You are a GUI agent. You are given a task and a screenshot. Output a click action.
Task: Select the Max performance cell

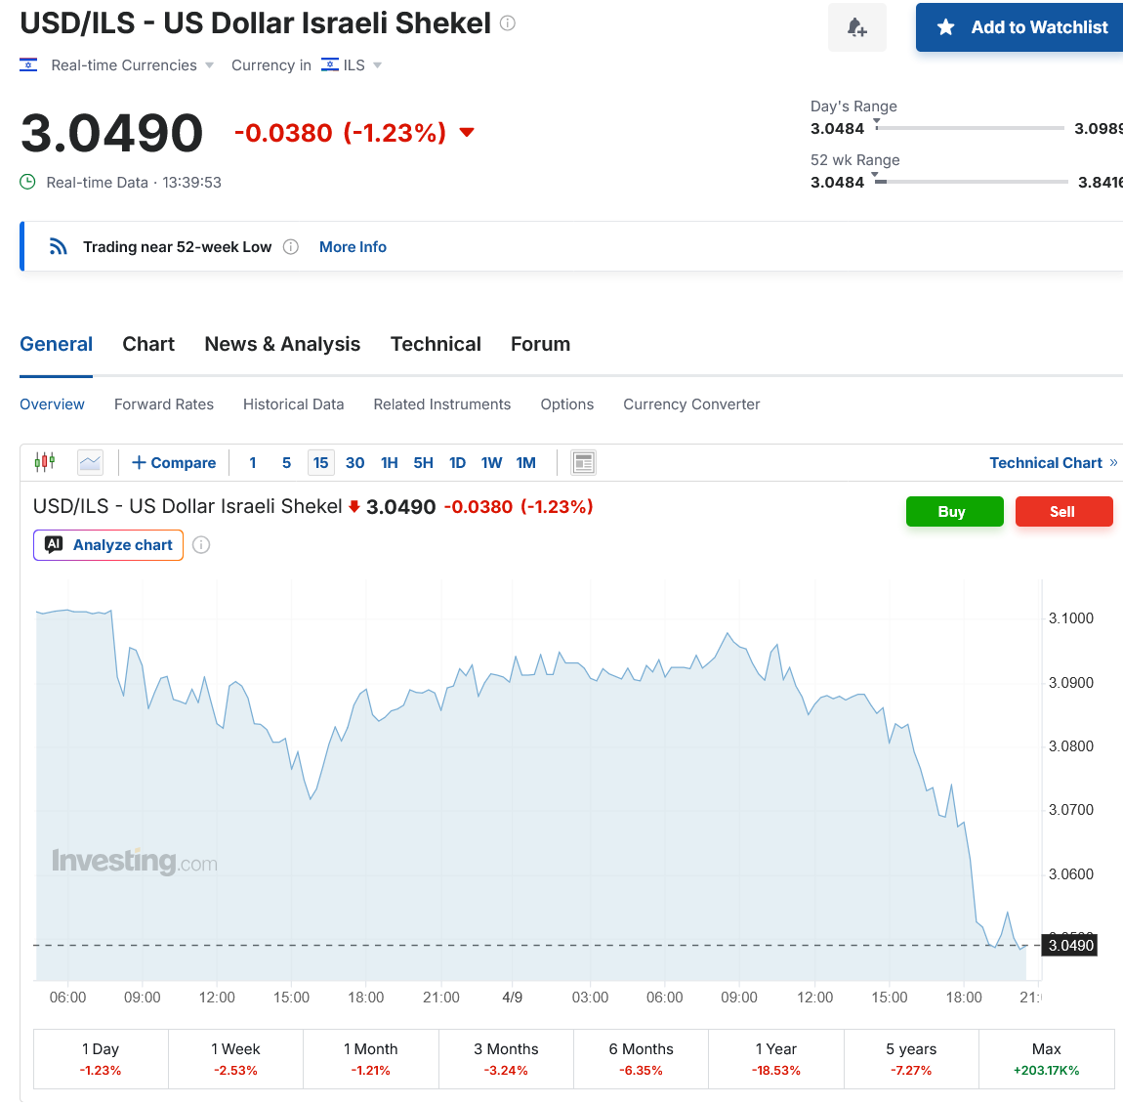tap(1047, 1059)
